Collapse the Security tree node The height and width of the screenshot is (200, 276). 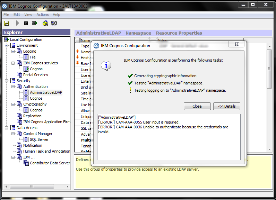(x=7, y=81)
